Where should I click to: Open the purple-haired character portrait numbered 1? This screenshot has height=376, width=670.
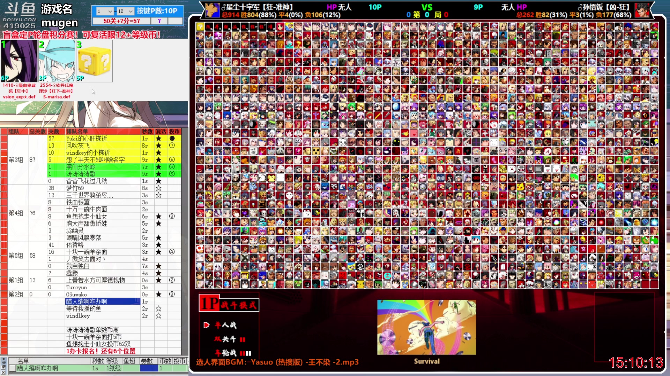pyautogui.click(x=19, y=61)
